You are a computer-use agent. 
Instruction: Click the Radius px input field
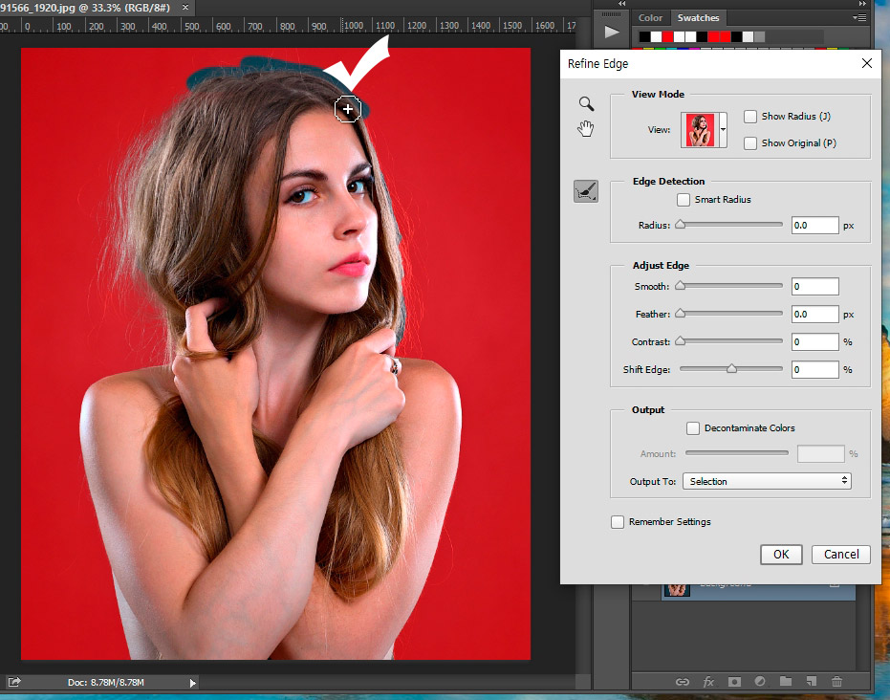coord(815,226)
